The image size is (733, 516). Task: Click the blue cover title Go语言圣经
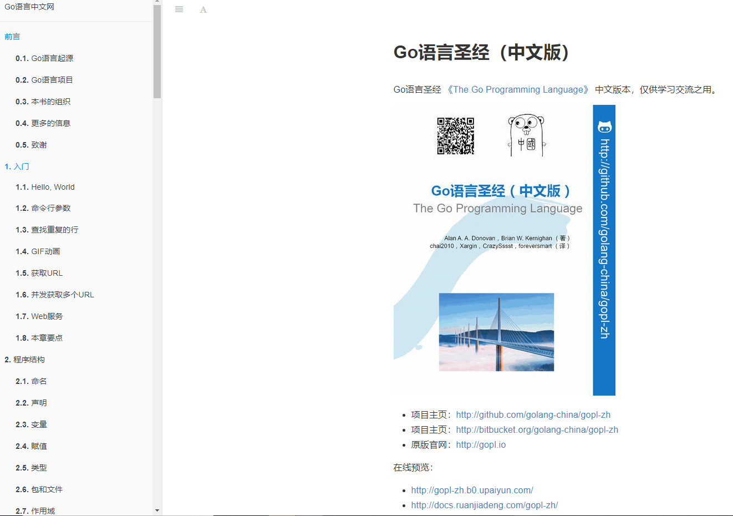[x=502, y=191]
